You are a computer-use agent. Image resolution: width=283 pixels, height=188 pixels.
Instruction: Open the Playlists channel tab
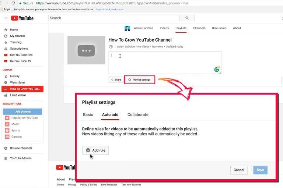[181, 28]
